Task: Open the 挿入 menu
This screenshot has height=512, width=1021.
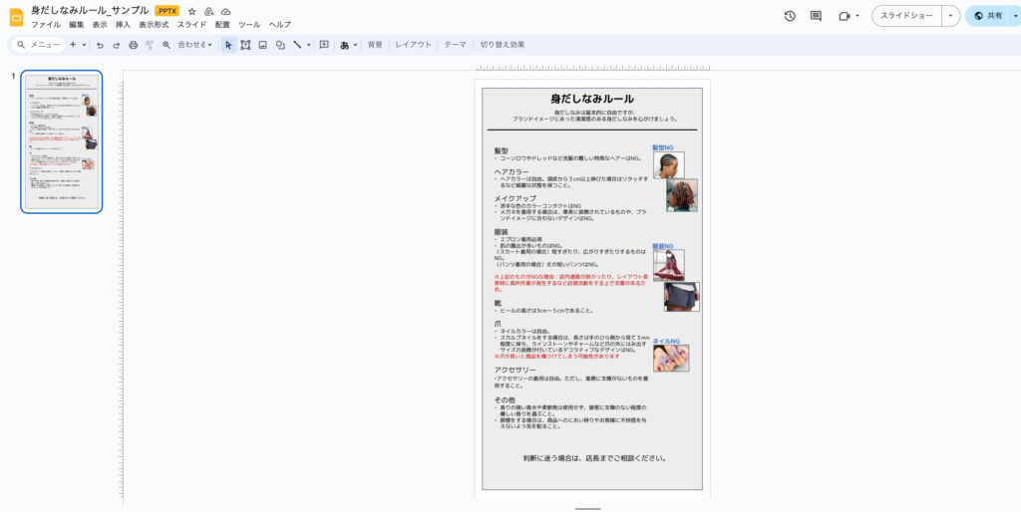Action: (x=123, y=25)
